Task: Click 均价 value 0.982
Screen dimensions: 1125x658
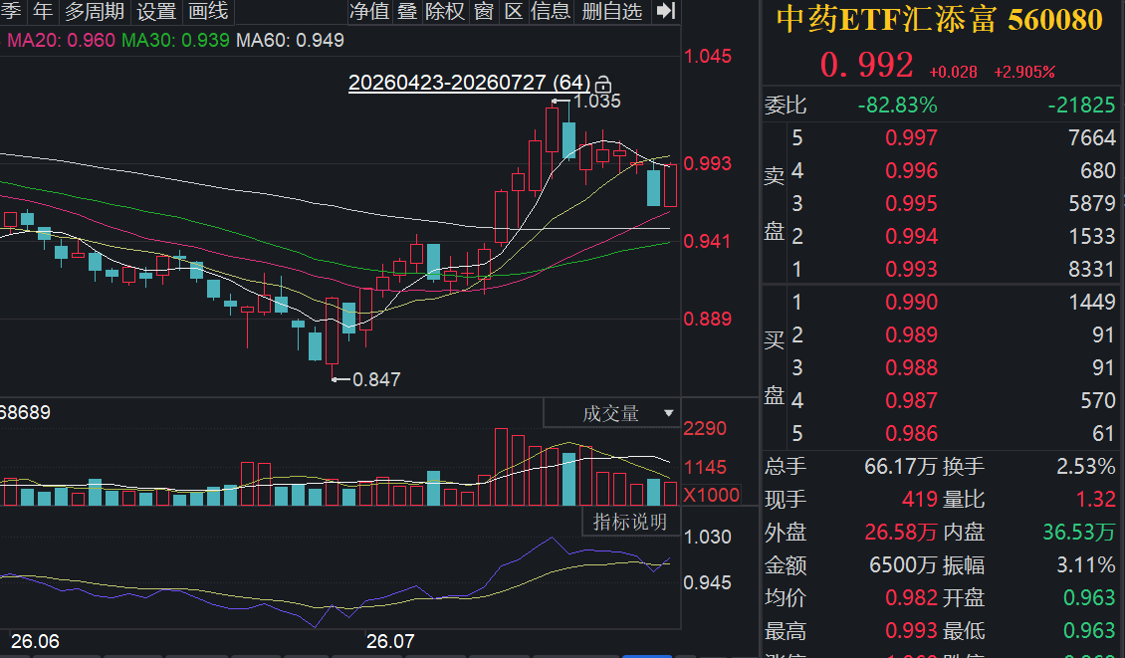Action: (911, 597)
